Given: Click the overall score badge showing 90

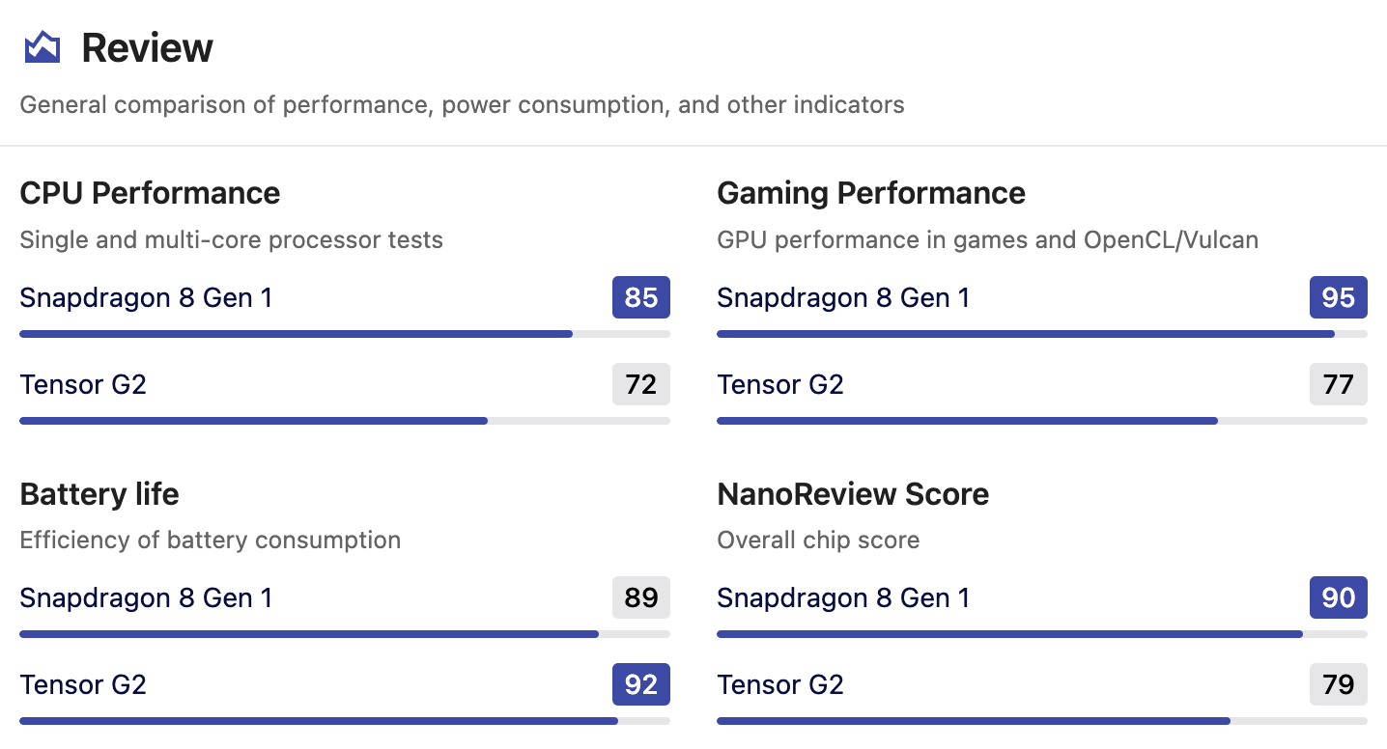Looking at the screenshot, I should tap(1339, 597).
